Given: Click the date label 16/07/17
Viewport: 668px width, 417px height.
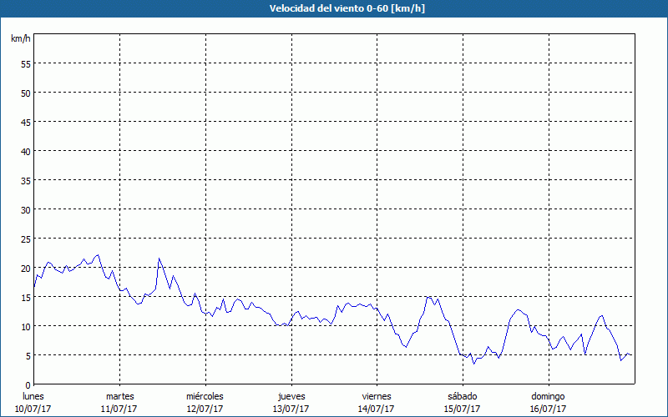Looking at the screenshot, I should pos(548,409).
